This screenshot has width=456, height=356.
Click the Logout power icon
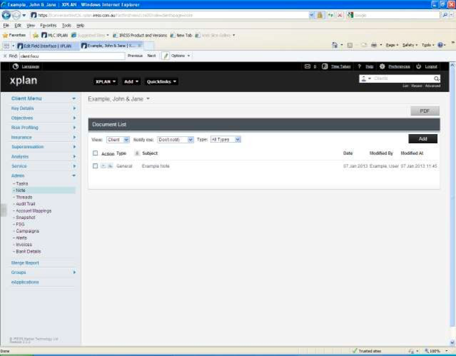pyautogui.click(x=418, y=66)
